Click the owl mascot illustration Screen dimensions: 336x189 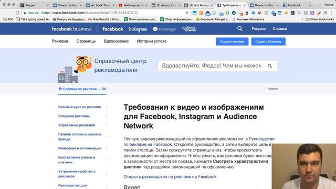[82, 64]
